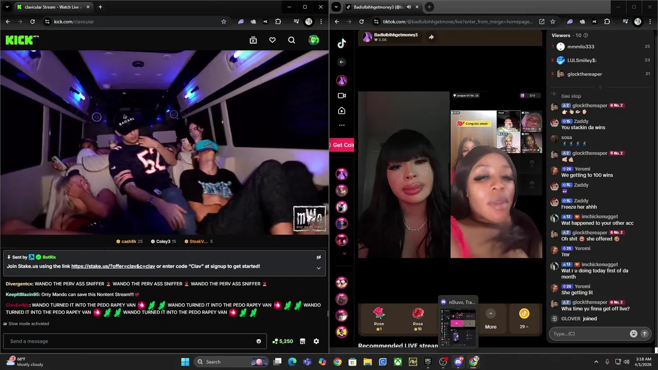Click the League D1 No. 25 badge
658x370 pixels.
[466, 95]
